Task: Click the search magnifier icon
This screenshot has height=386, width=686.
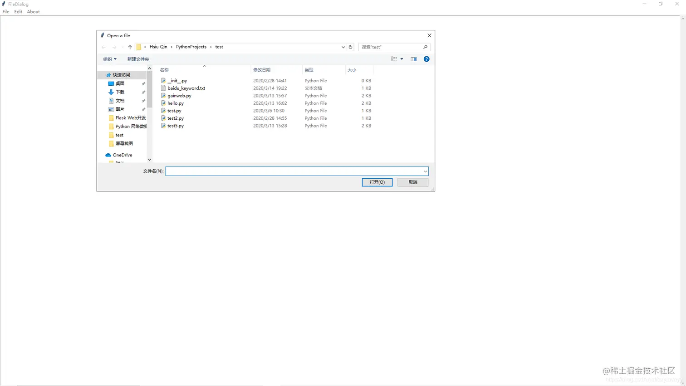Action: 425,47
